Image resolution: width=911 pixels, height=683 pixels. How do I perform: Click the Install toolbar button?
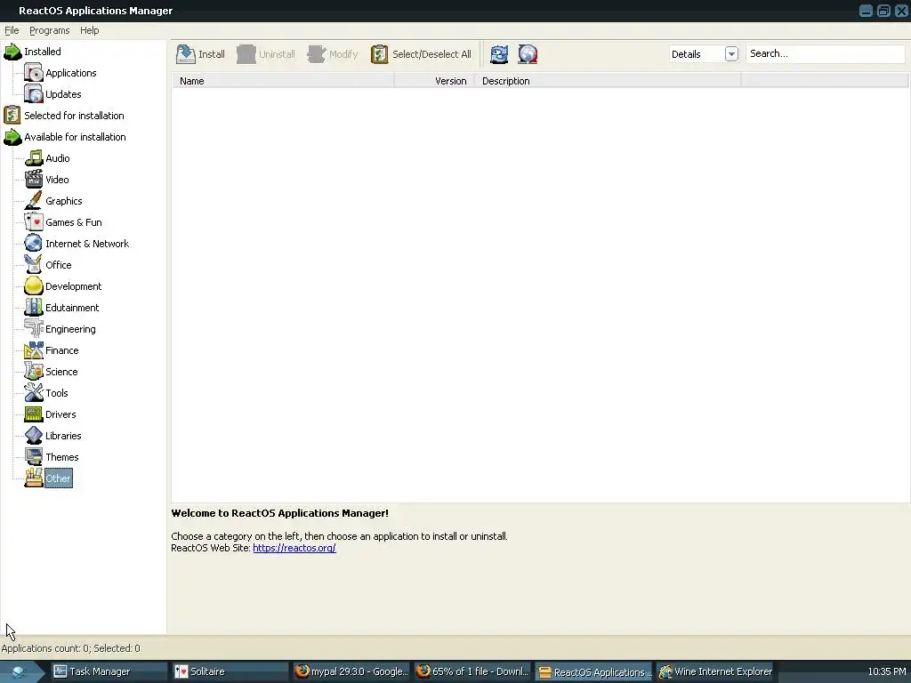(200, 54)
